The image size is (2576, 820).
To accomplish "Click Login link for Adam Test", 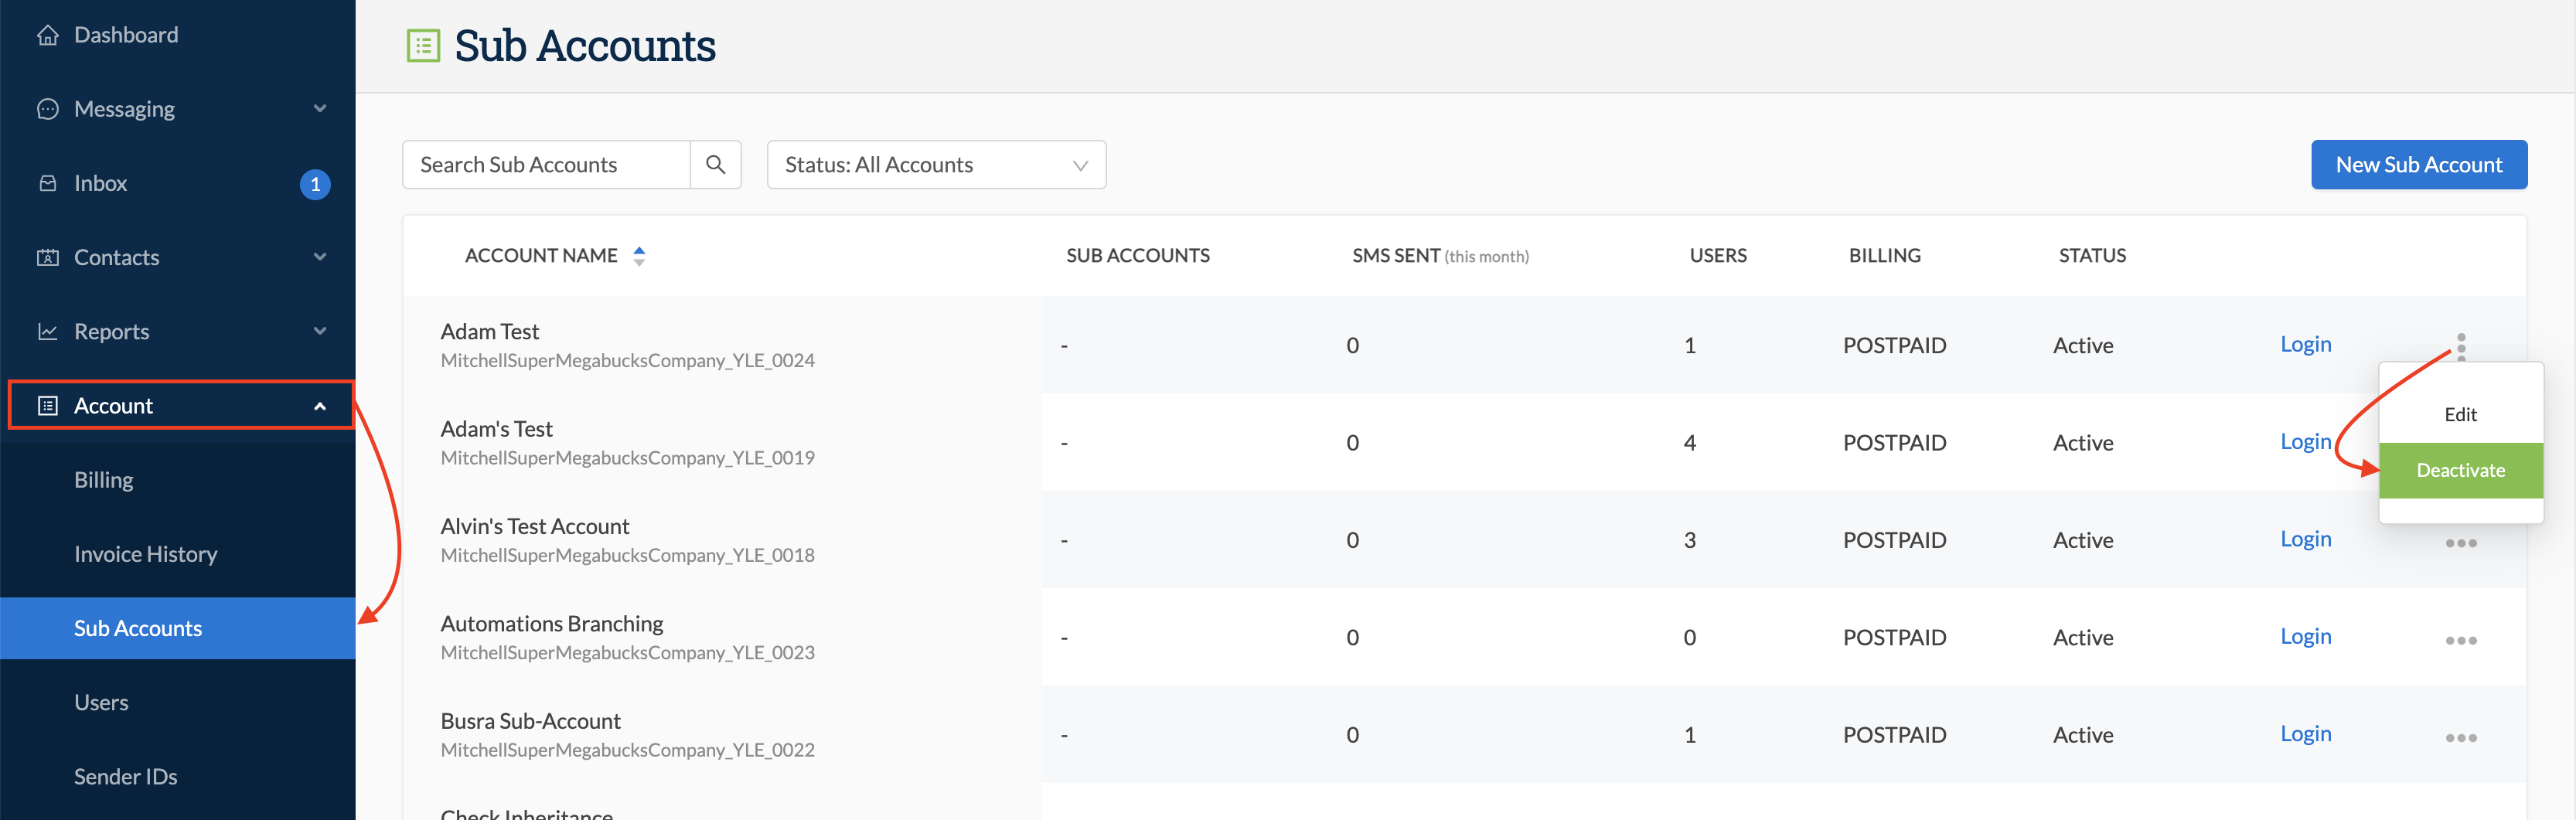I will (2305, 344).
